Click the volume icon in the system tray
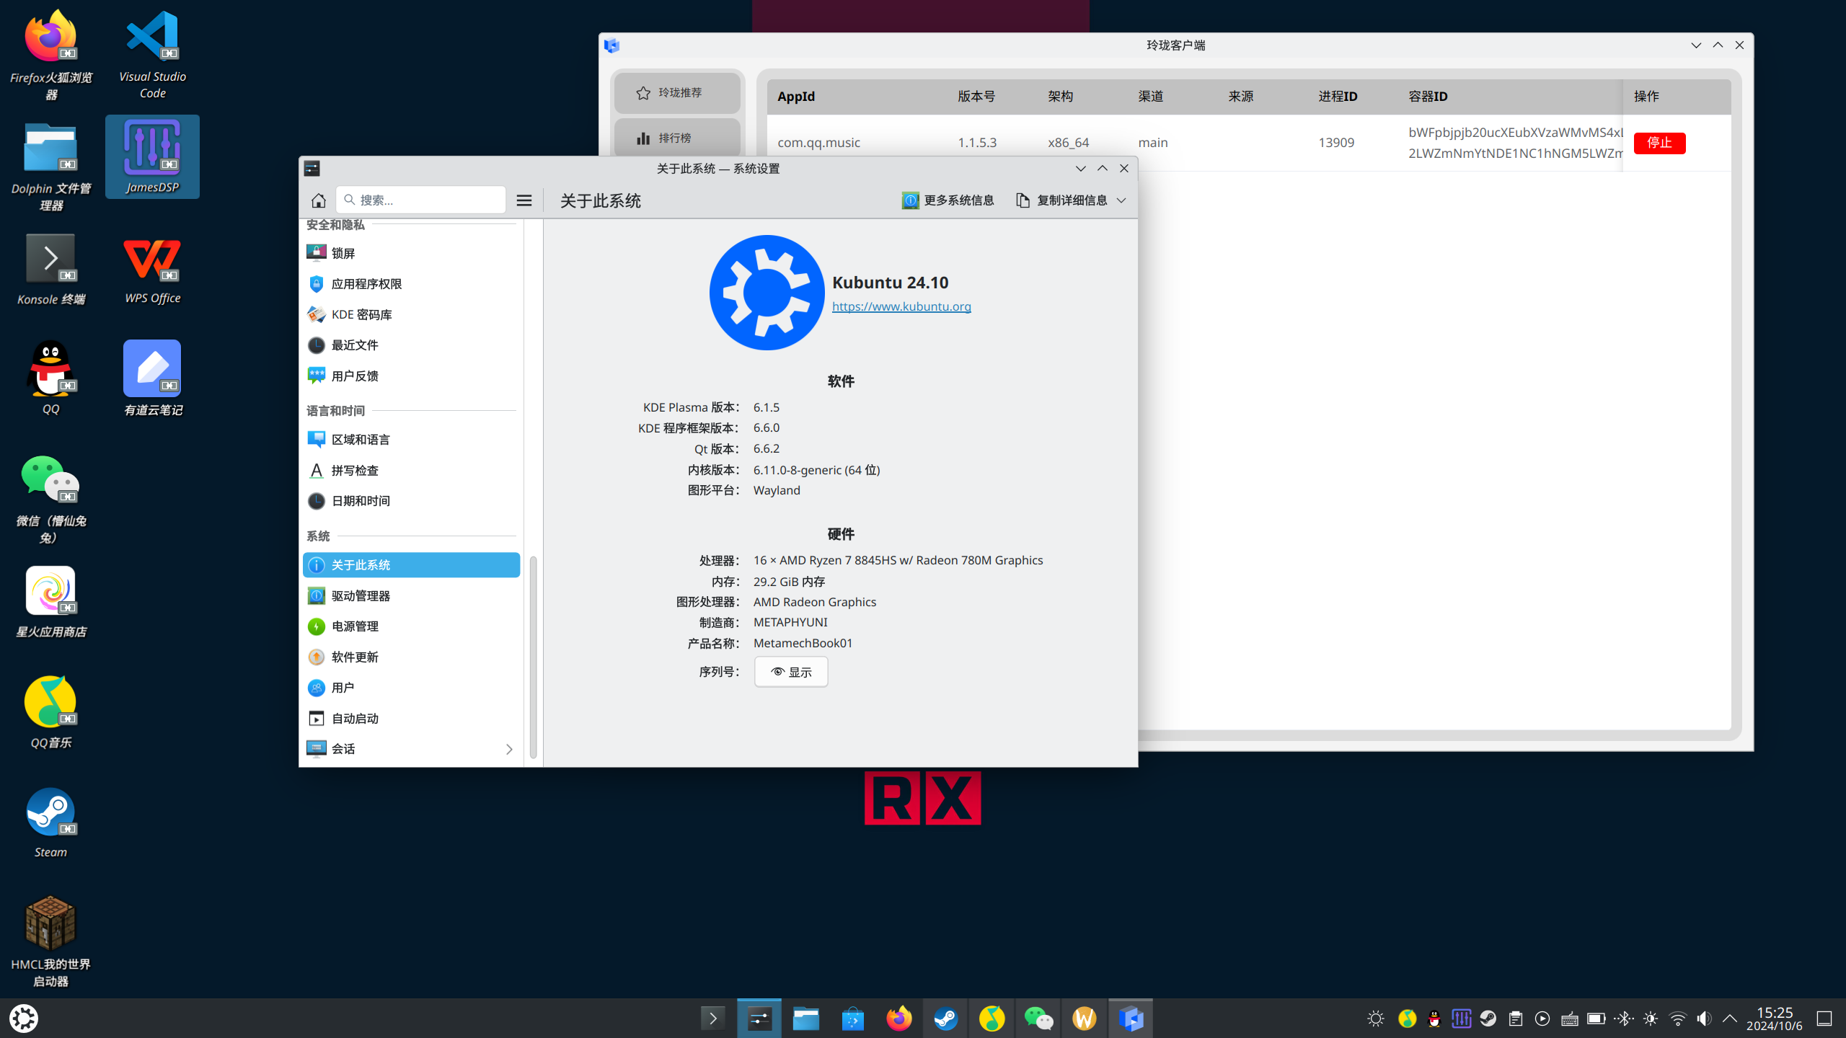Image resolution: width=1846 pixels, height=1038 pixels. click(1704, 1019)
